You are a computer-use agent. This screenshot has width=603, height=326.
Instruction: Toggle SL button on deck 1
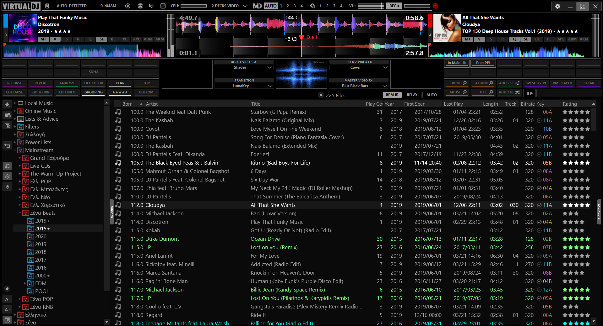tap(101, 39)
